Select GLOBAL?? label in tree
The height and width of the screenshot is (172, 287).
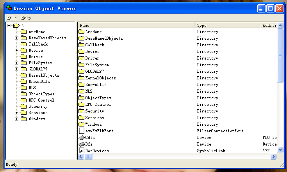click(x=38, y=69)
